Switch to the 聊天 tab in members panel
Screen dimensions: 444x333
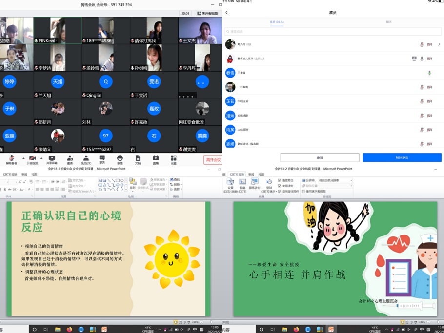(x=389, y=22)
